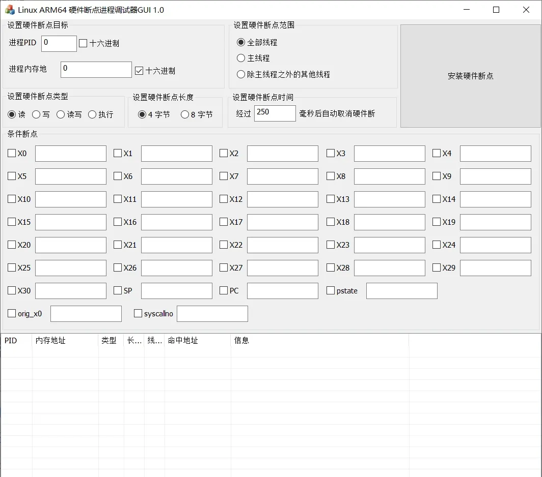This screenshot has width=542, height=477.
Task: Click the PC value input field
Action: pyautogui.click(x=282, y=291)
